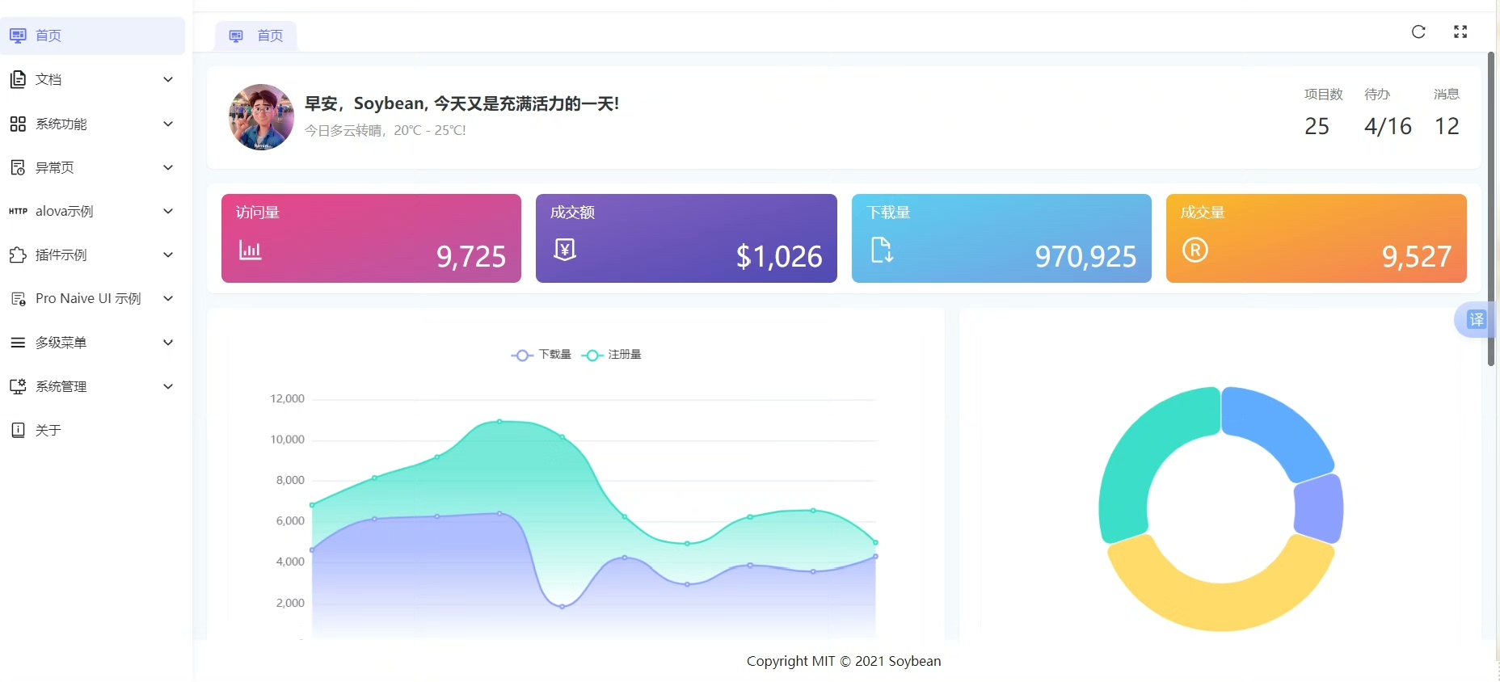Screen dimensions: 1500x682
Task: Expand the alova示例 menu chevron
Action: pos(168,211)
